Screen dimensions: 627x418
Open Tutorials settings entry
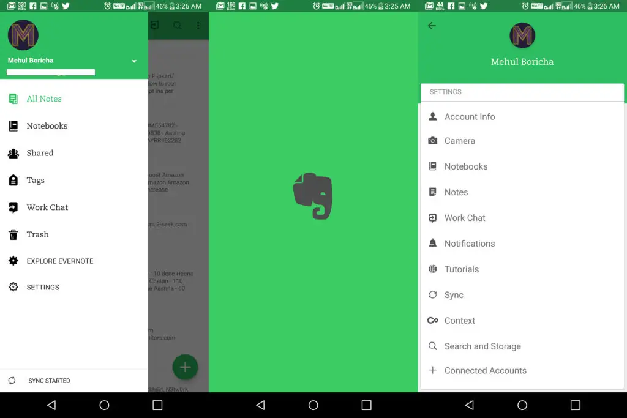522,269
